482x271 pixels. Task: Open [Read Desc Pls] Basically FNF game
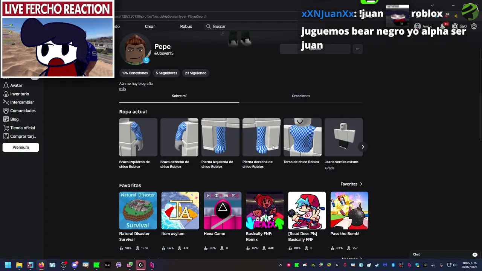point(307,221)
